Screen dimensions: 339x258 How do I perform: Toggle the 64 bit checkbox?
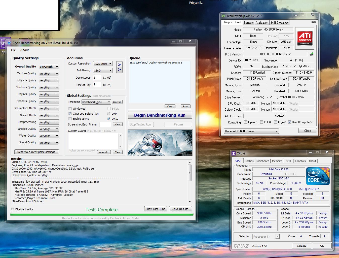click(x=109, y=109)
